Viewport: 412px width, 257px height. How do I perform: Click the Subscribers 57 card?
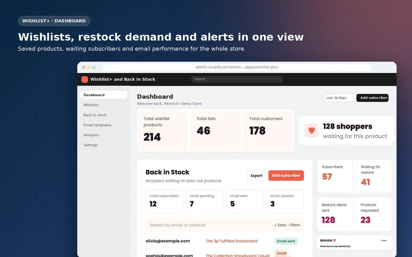coord(335,176)
